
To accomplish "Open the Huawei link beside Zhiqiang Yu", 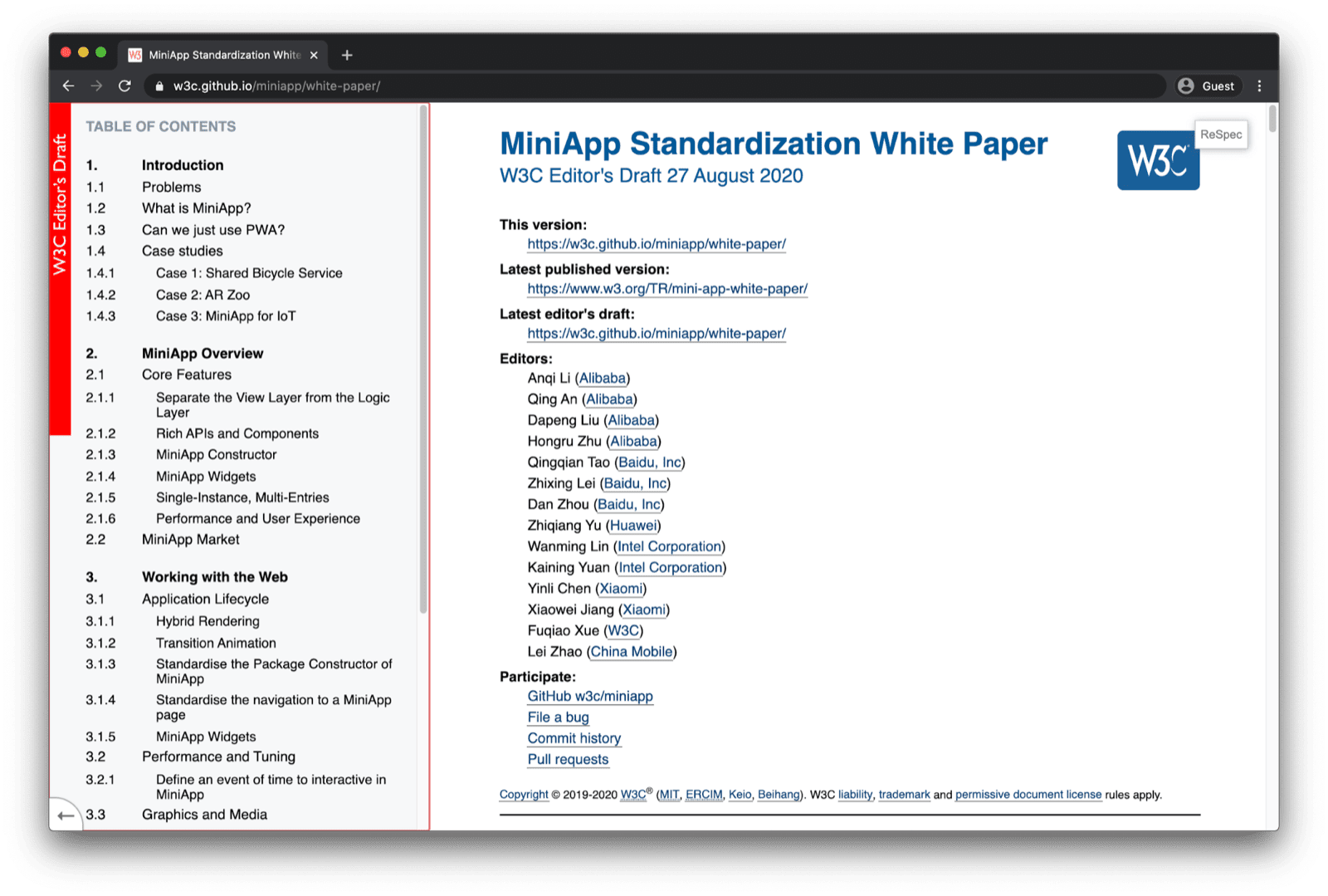I will point(633,525).
